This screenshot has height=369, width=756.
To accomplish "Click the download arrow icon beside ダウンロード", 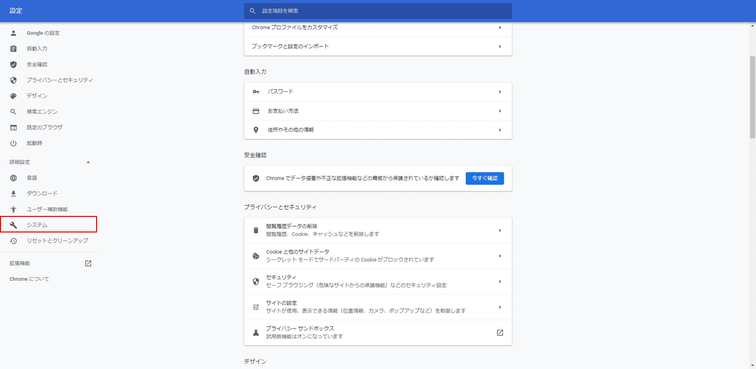I will coord(14,194).
